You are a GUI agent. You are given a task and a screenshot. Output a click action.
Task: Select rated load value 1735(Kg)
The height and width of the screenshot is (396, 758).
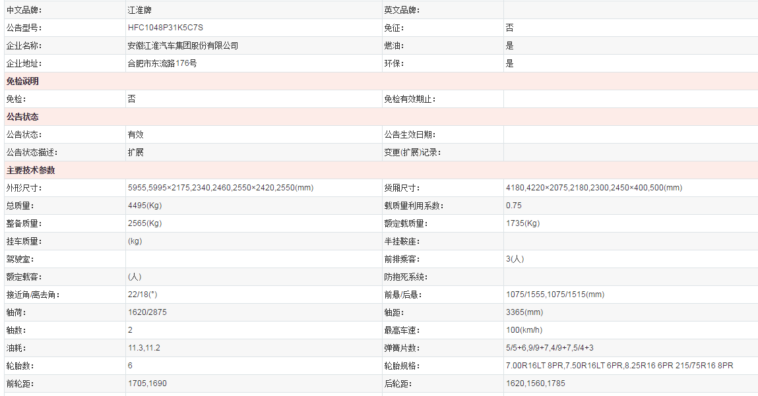click(522, 223)
